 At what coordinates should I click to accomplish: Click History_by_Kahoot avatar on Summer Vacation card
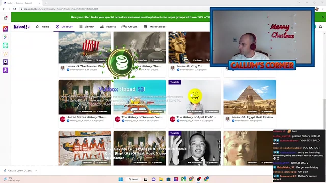[x=117, y=119]
